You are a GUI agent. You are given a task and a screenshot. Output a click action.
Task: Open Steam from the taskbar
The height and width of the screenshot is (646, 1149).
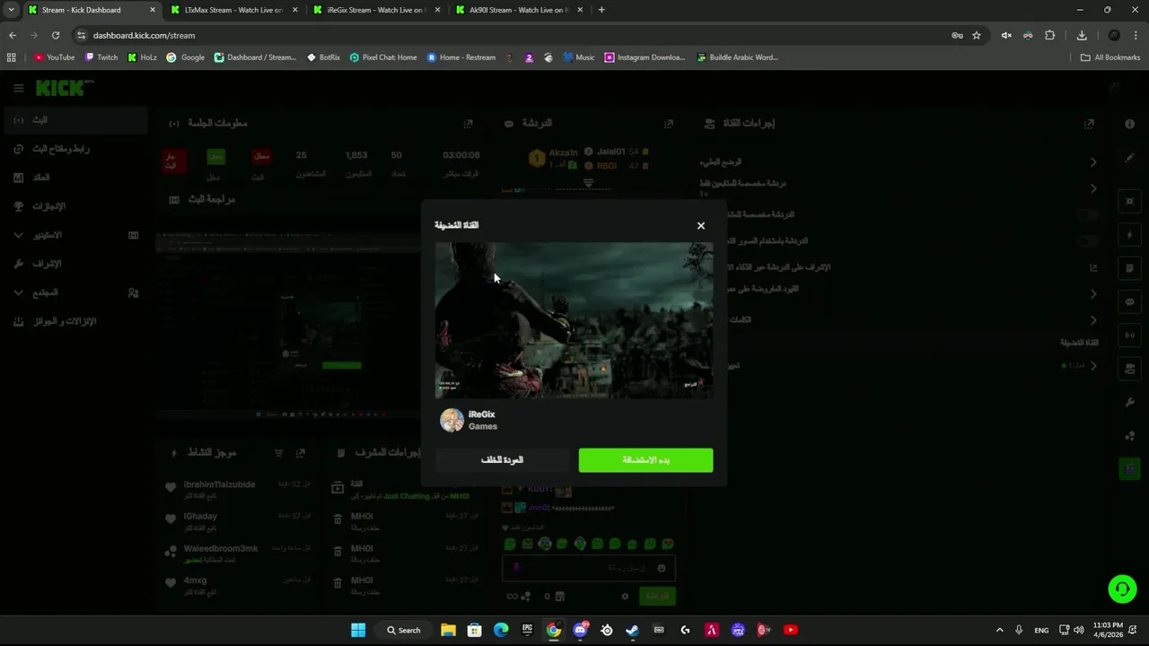pyautogui.click(x=633, y=630)
